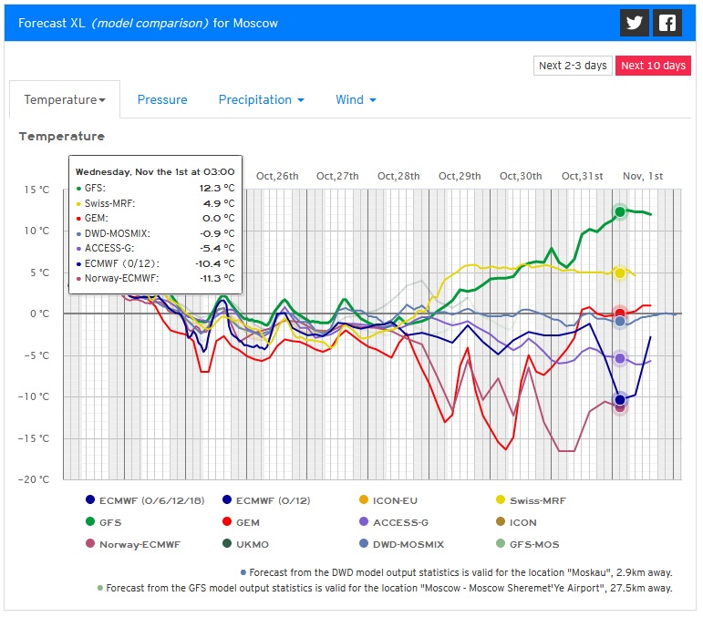703x617 pixels.
Task: Toggle ECMWF (0/12) series in legend
Action: click(x=266, y=500)
